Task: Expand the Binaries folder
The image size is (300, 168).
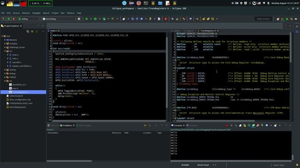Action: point(5,40)
